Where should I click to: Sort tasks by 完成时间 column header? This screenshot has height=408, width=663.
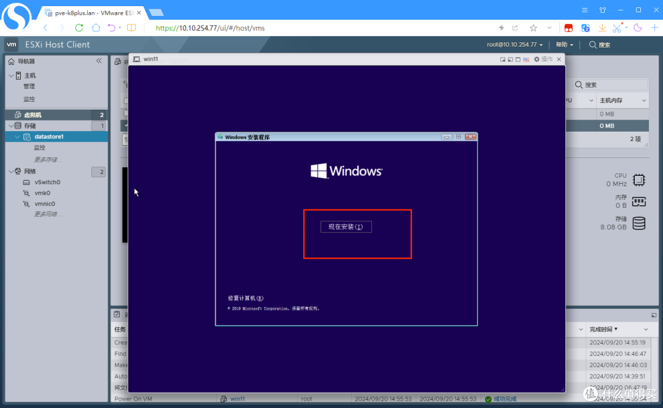[603, 329]
